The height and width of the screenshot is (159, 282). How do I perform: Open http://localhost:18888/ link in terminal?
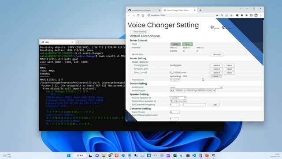[63, 121]
